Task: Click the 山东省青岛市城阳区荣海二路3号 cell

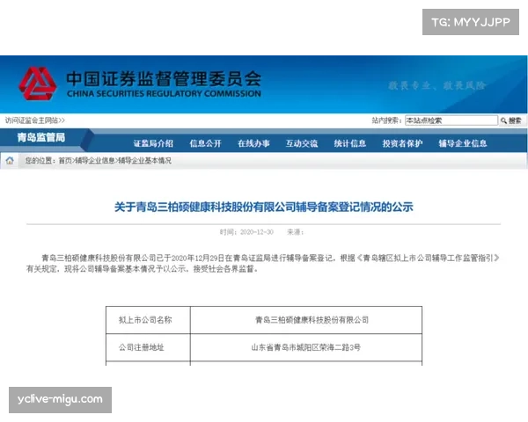Action: [306, 347]
